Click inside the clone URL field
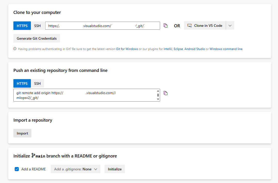278x183 pixels. coord(103,26)
